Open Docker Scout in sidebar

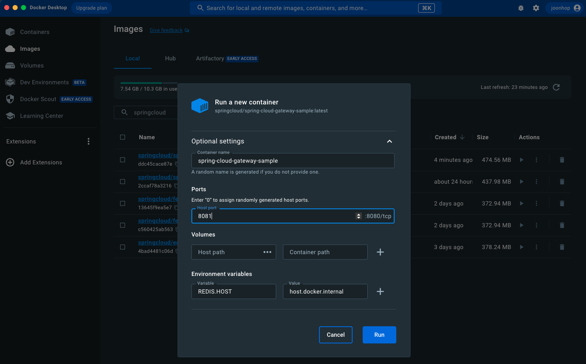click(x=38, y=99)
